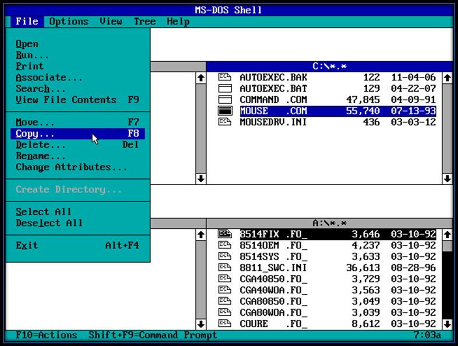Click the 8811_SWC.INI file icon
458x346 pixels.
tap(225, 267)
